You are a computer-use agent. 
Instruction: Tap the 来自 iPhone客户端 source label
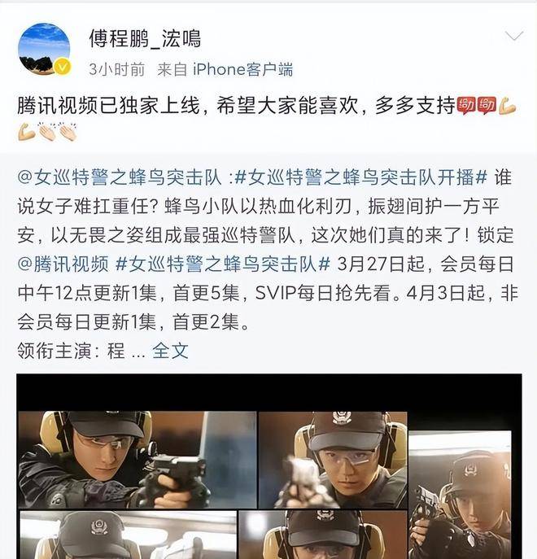coord(225,69)
